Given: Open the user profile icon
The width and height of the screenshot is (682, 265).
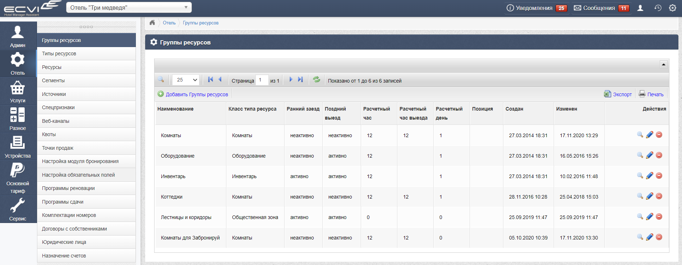Looking at the screenshot, I should 640,8.
